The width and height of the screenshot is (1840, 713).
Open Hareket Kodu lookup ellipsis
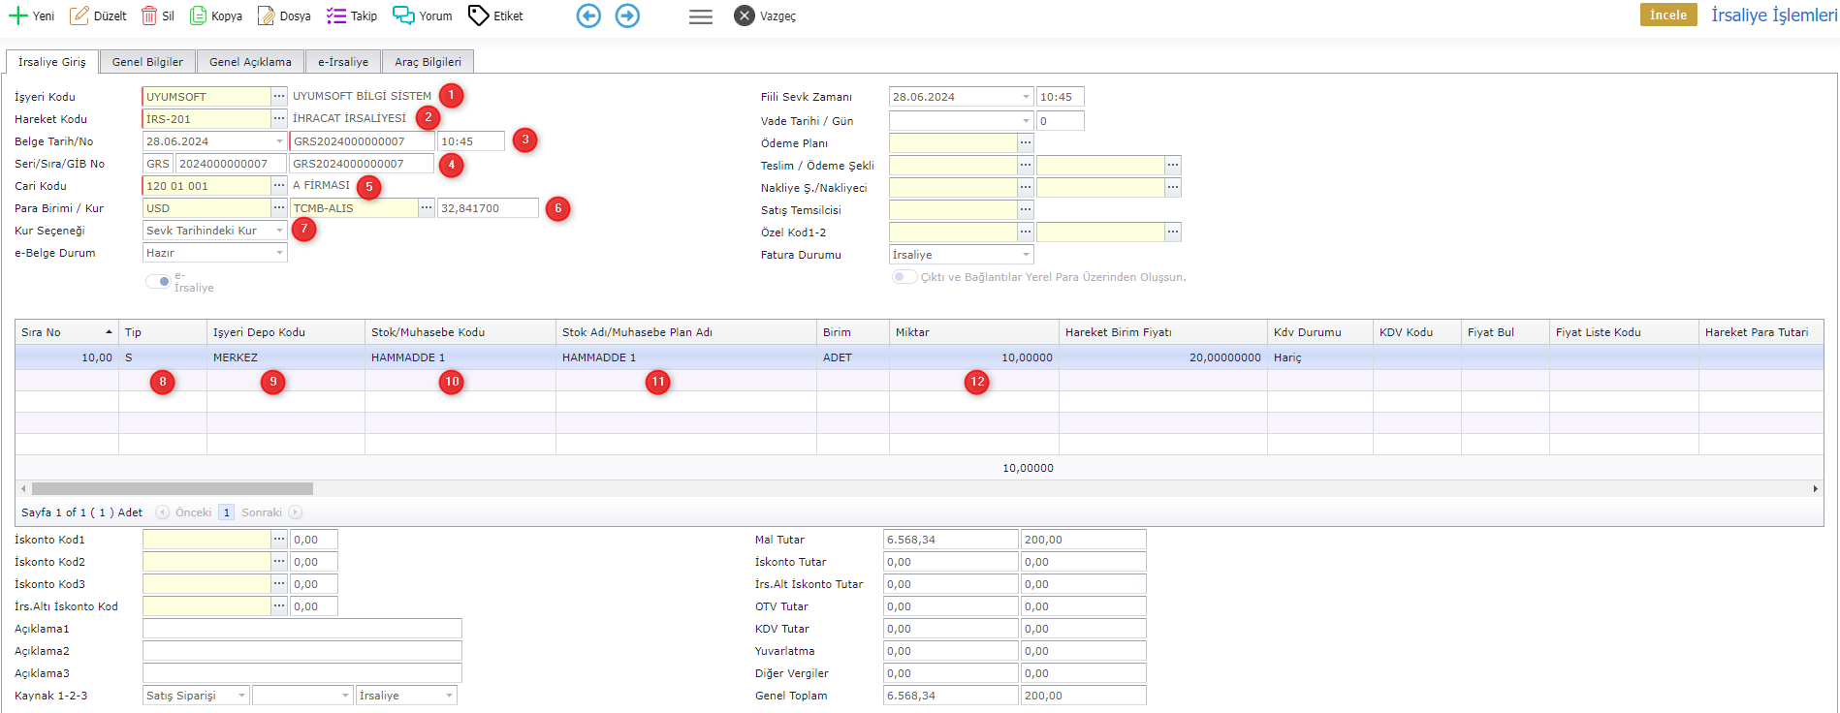(x=279, y=118)
